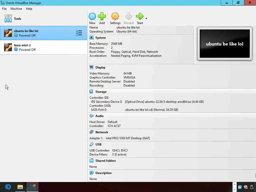Click boot order 'Floppy, Optical, Hard Disk, Network'
The height and width of the screenshot is (192, 256).
click(x=134, y=52)
